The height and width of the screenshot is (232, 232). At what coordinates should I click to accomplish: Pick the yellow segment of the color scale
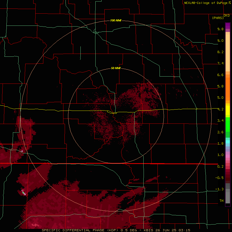(x=228, y=110)
